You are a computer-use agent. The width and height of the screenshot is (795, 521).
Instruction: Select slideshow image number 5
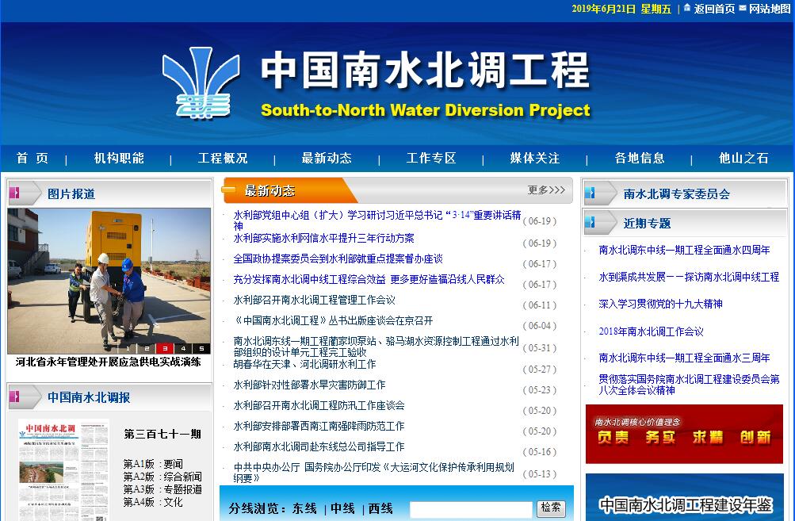[x=201, y=348]
